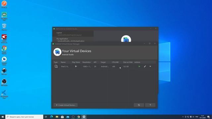Click the 9.2 GB size value
212x119 pixels.
click(126, 66)
